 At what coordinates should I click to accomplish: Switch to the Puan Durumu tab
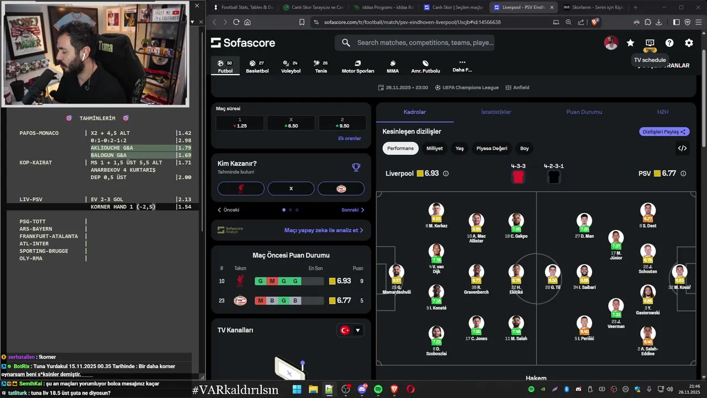coord(584,112)
